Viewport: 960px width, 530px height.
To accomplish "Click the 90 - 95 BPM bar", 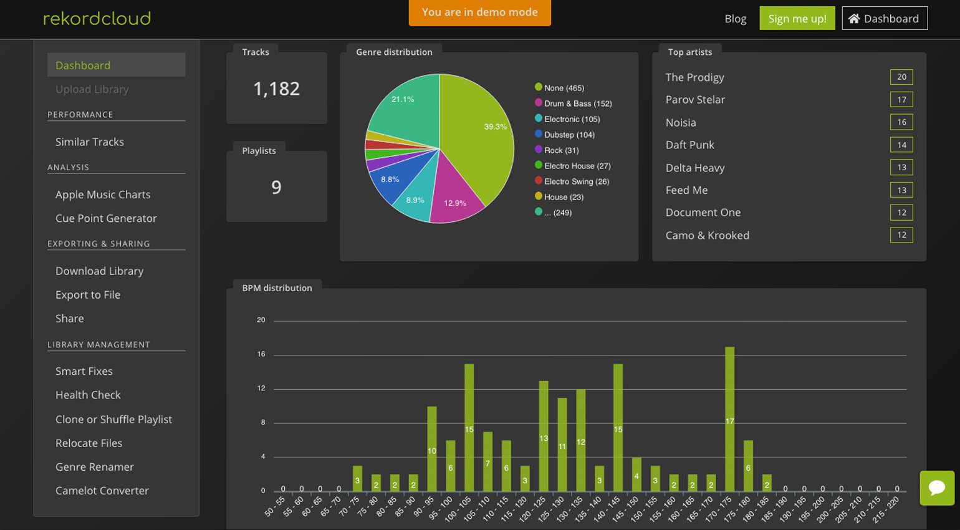I will point(432,448).
